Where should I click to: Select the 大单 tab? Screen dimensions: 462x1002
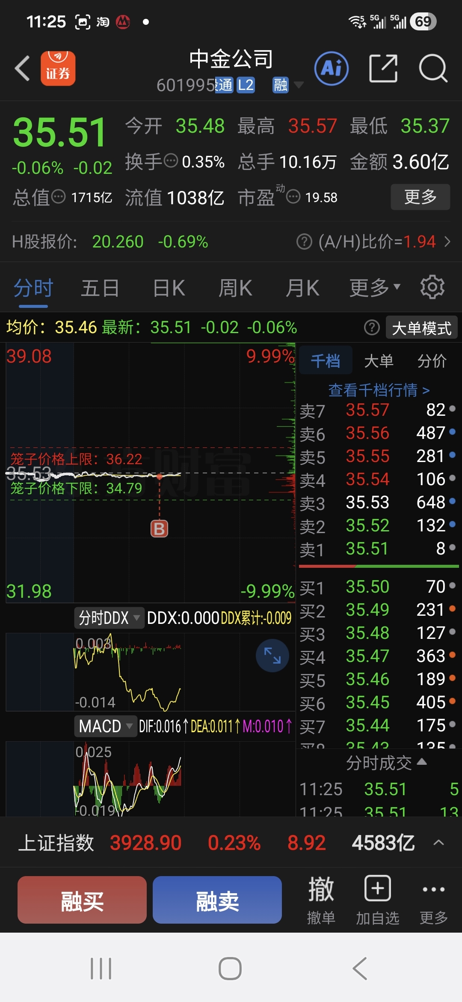379,361
